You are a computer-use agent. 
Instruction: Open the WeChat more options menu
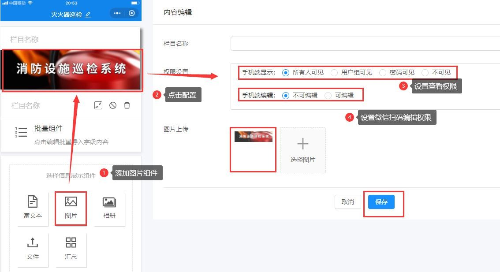coord(117,14)
